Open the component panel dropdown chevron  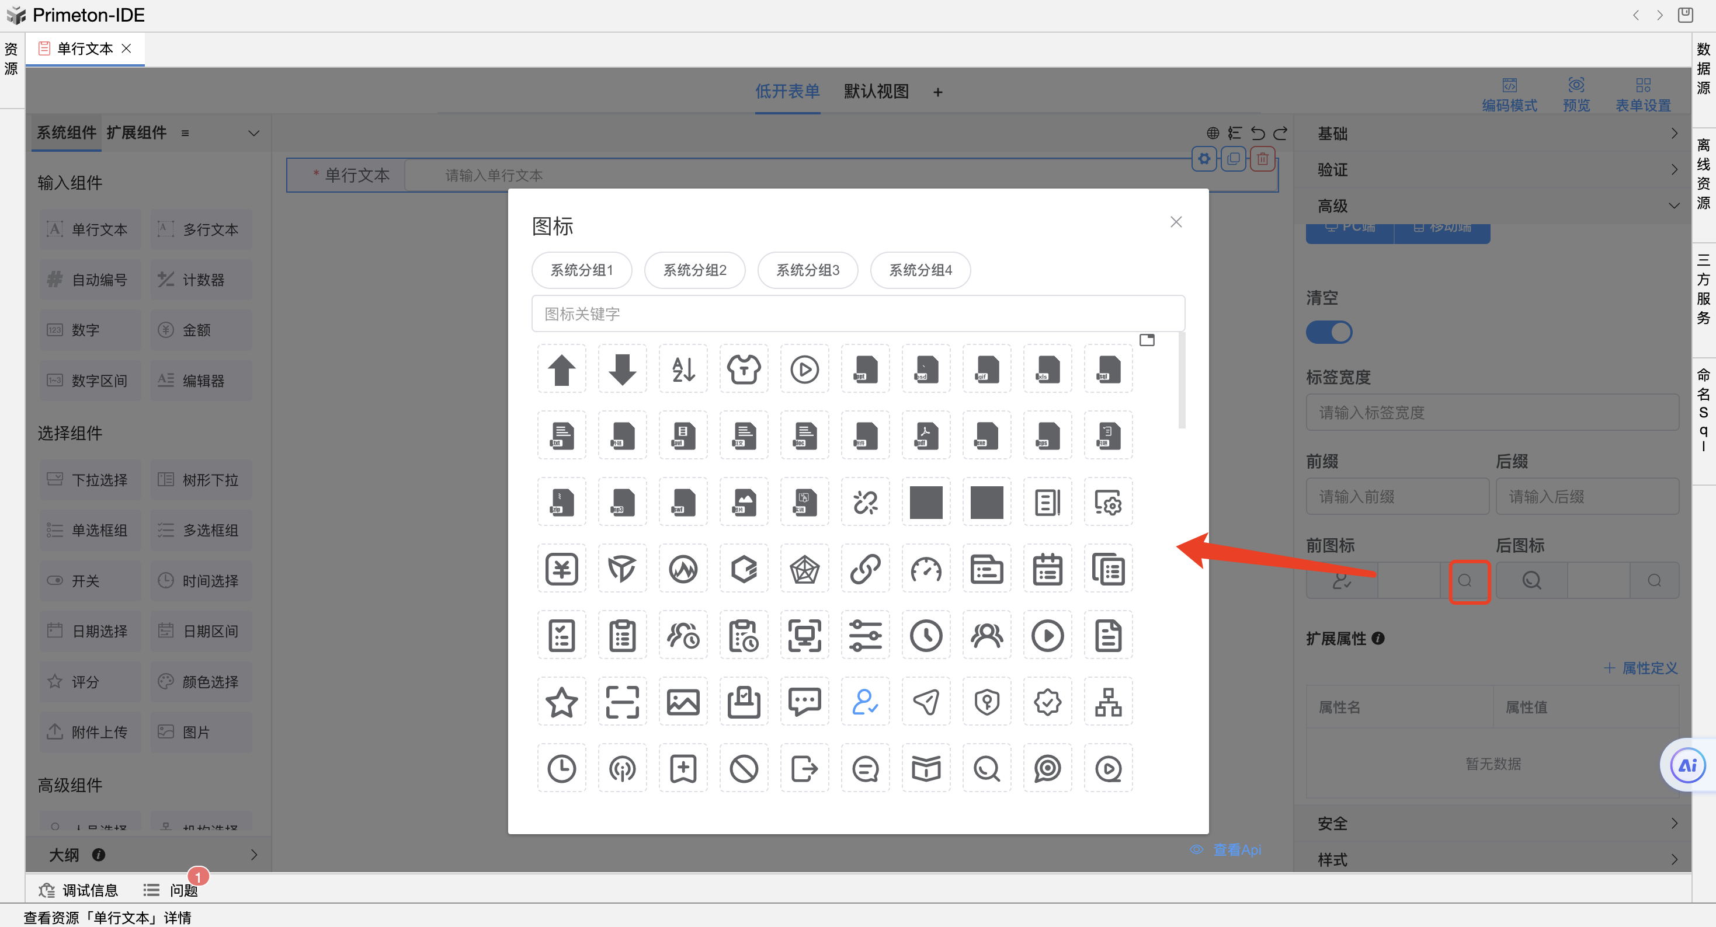253,133
